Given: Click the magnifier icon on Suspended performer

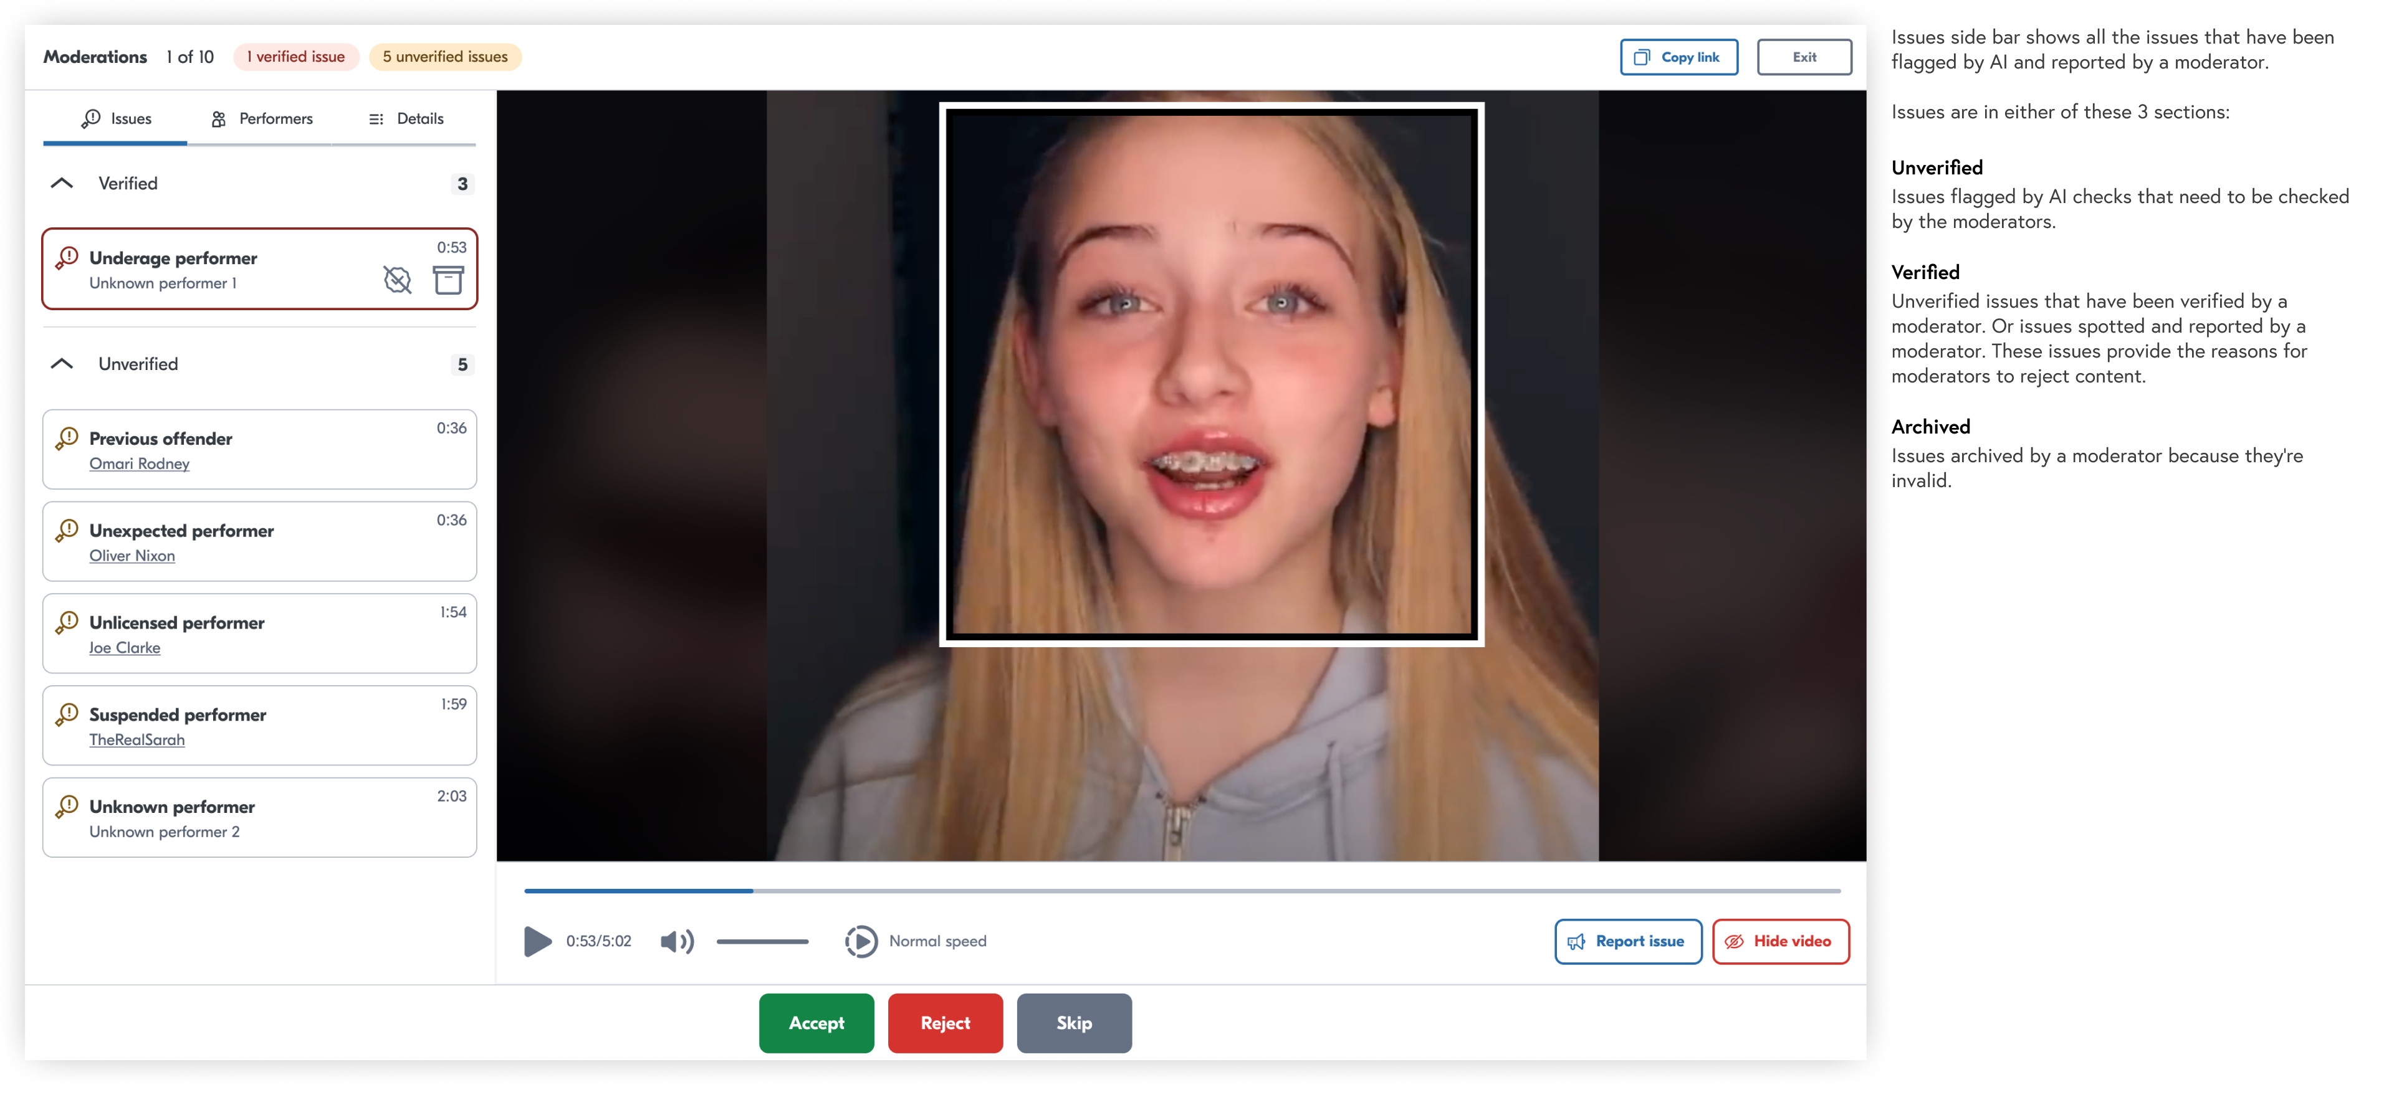Looking at the screenshot, I should coord(66,714).
